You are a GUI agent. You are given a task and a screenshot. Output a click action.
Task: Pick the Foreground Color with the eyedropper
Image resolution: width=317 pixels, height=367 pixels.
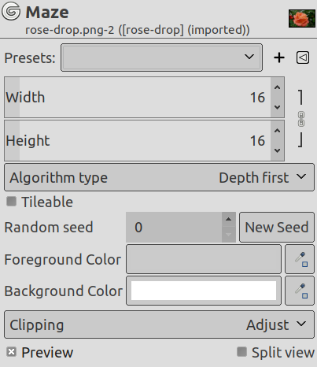(300, 259)
